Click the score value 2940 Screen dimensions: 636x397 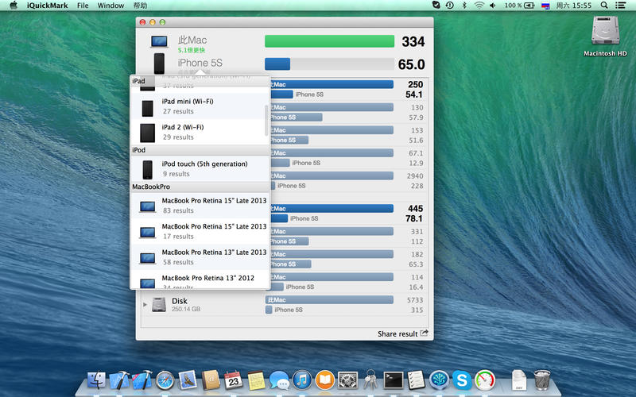click(x=415, y=175)
